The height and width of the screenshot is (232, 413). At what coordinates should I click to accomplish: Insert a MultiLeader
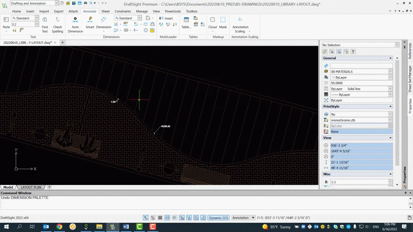coord(166,19)
